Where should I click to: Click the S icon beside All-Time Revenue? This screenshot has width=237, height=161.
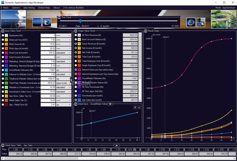(x=79, y=35)
